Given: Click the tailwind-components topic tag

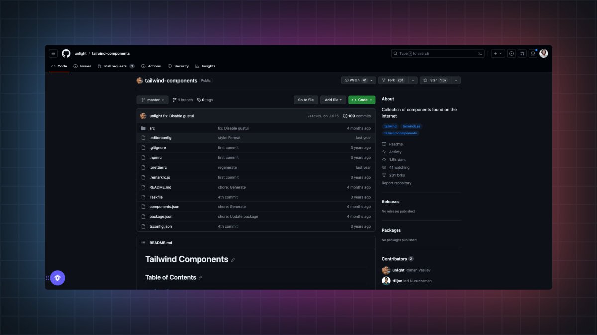Looking at the screenshot, I should [x=400, y=133].
